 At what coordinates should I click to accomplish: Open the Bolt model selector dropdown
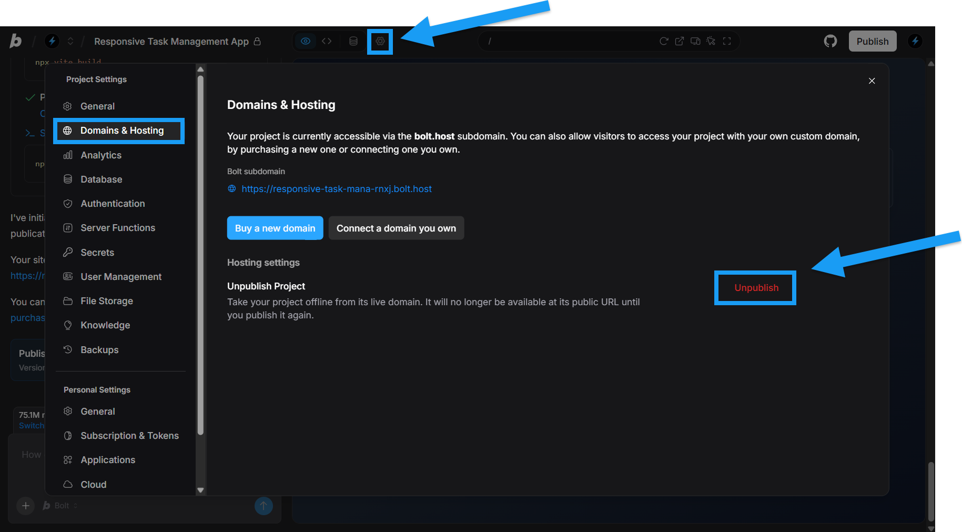[x=60, y=506]
